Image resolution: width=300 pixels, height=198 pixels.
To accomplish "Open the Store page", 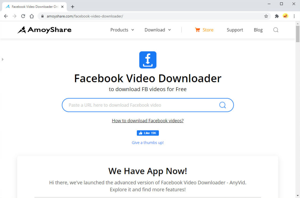I will click(208, 30).
